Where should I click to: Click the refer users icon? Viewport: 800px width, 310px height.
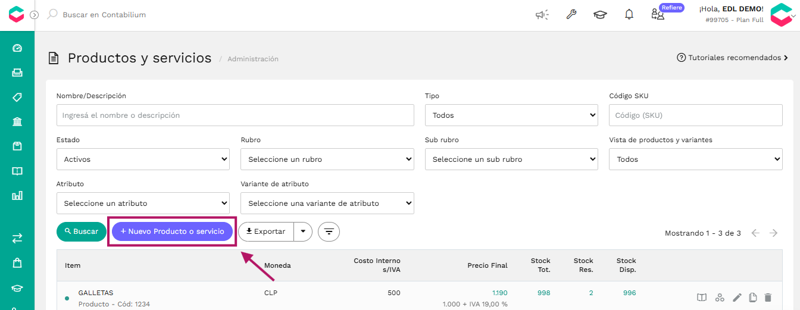[658, 15]
